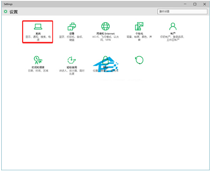Open 轻松使用 (Ease of Access) settings

[x=72, y=66]
